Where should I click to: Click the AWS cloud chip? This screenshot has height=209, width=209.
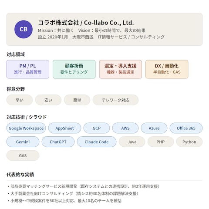(125, 128)
